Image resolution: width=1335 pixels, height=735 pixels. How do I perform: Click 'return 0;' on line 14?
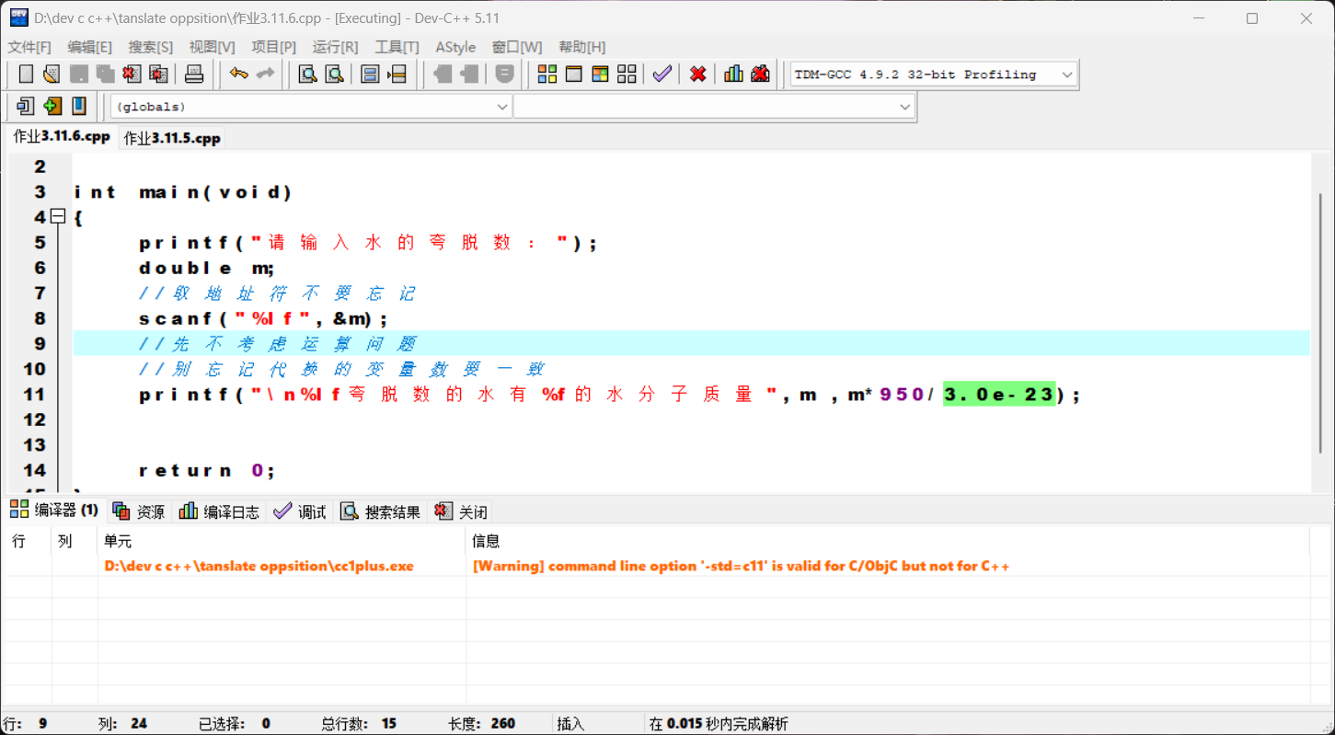coord(206,470)
